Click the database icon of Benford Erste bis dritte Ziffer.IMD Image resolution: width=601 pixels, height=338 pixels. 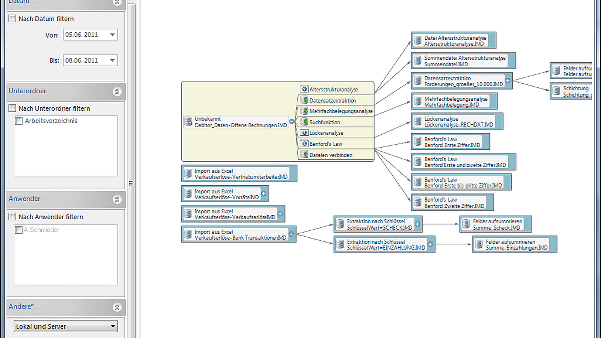tap(417, 182)
